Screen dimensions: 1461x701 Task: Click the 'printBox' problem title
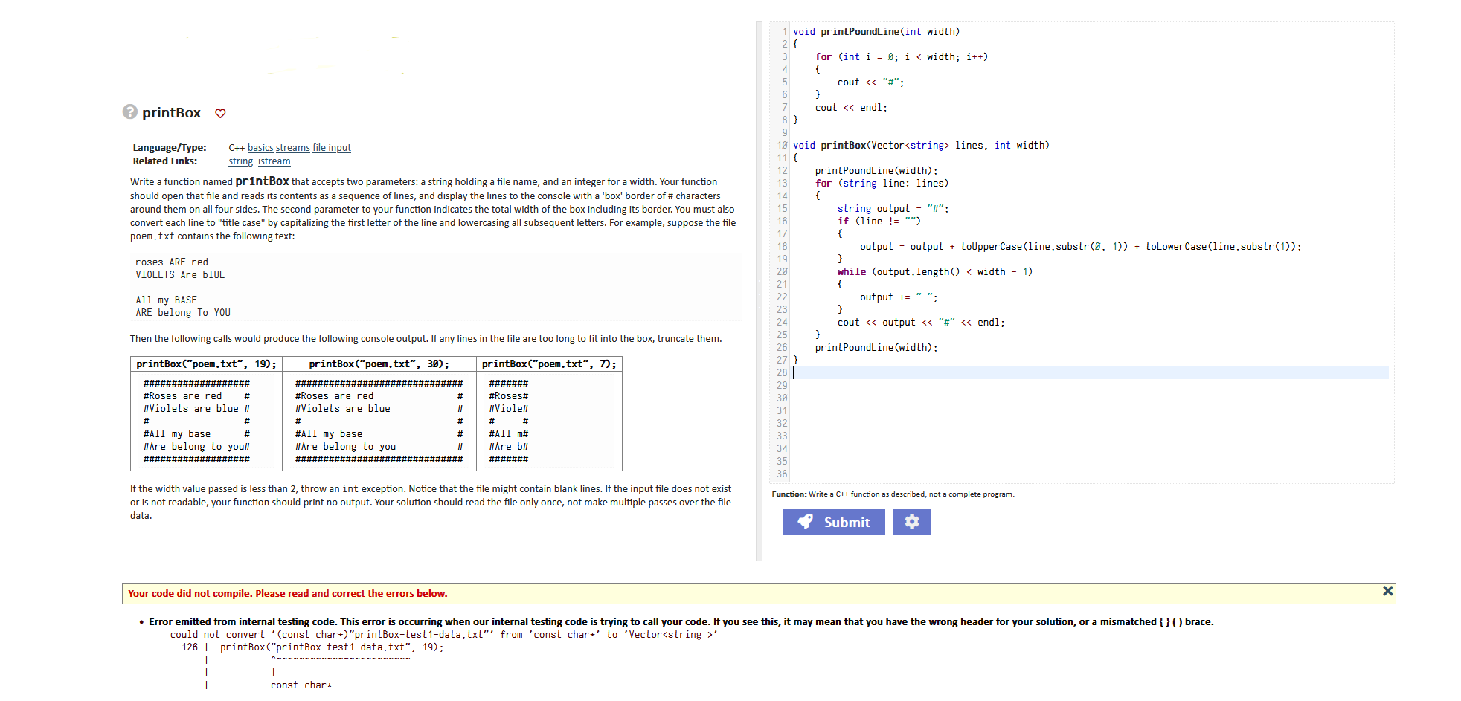click(x=171, y=112)
